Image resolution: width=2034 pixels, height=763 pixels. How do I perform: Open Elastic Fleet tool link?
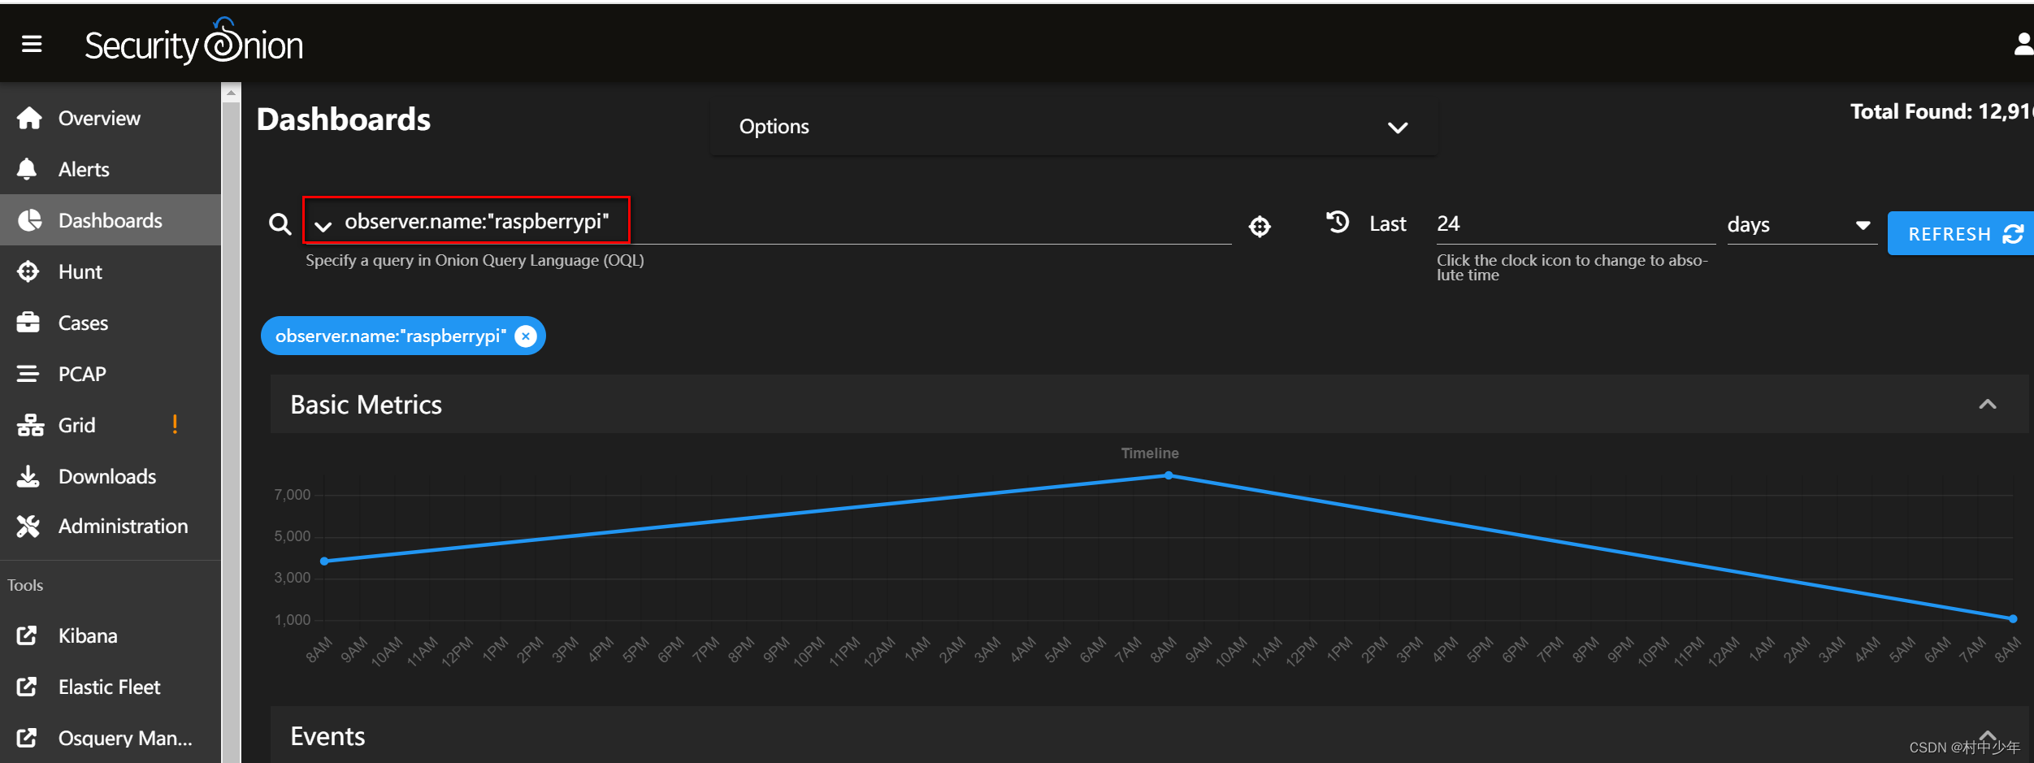[111, 687]
